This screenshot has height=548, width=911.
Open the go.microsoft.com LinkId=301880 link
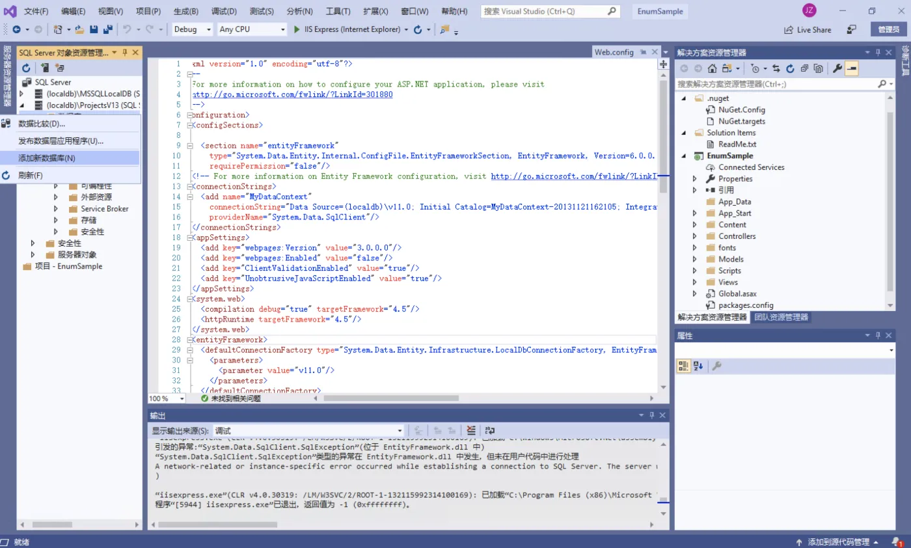point(293,94)
